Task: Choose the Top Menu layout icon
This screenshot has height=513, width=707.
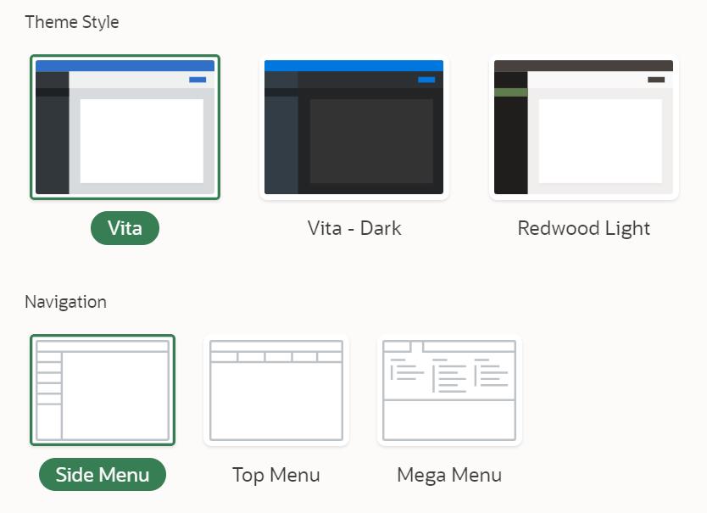Action: 276,390
